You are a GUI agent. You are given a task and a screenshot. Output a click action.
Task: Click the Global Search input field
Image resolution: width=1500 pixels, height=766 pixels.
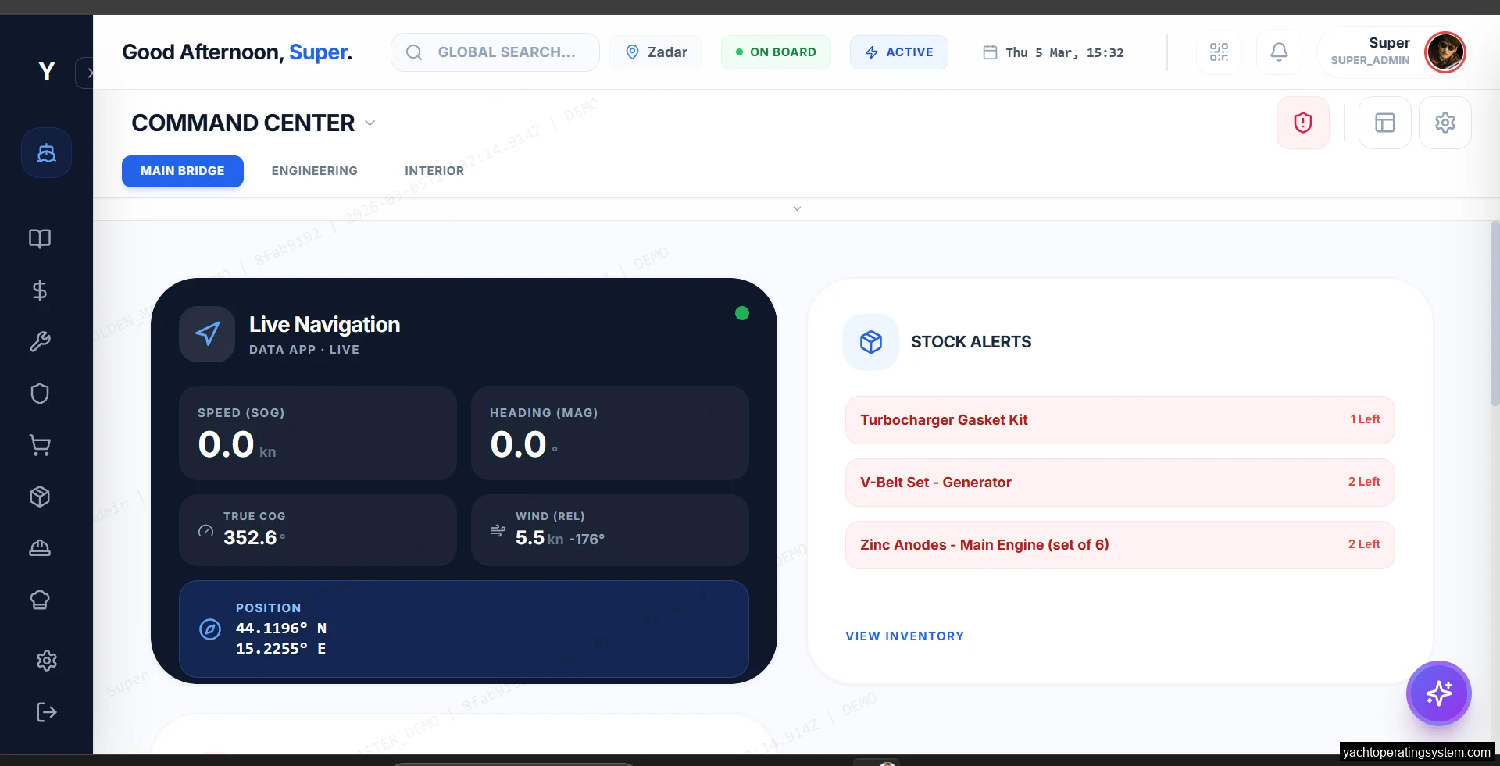click(505, 52)
